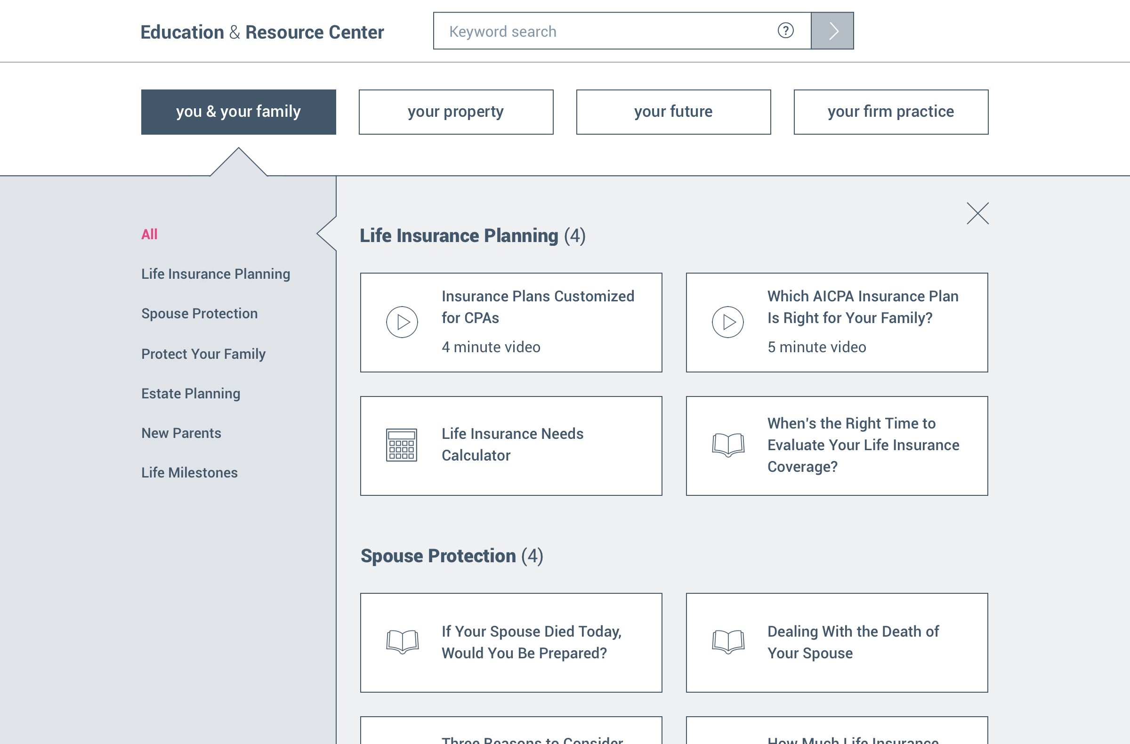Open the Life Insurance Needs Calculator card
The image size is (1130, 744).
(512, 445)
